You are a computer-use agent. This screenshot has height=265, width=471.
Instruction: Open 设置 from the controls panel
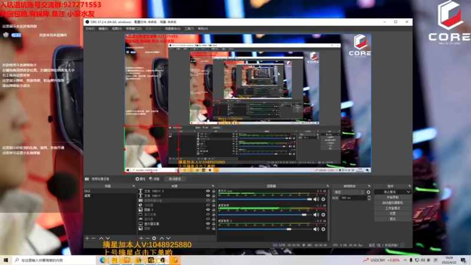[x=393, y=214]
